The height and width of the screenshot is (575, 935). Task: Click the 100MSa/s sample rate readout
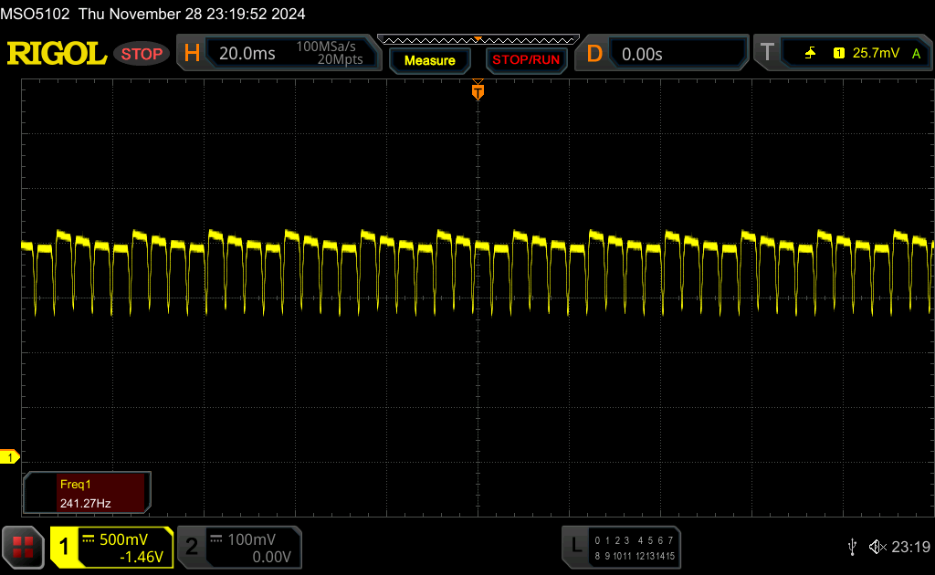click(x=326, y=47)
